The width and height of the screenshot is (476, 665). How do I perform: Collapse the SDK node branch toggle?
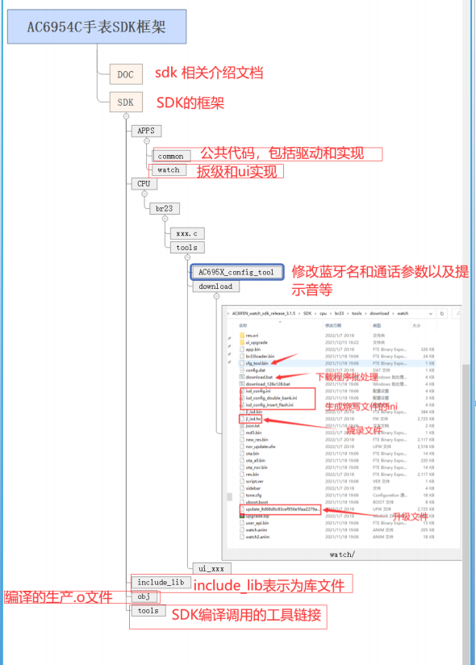(x=126, y=115)
